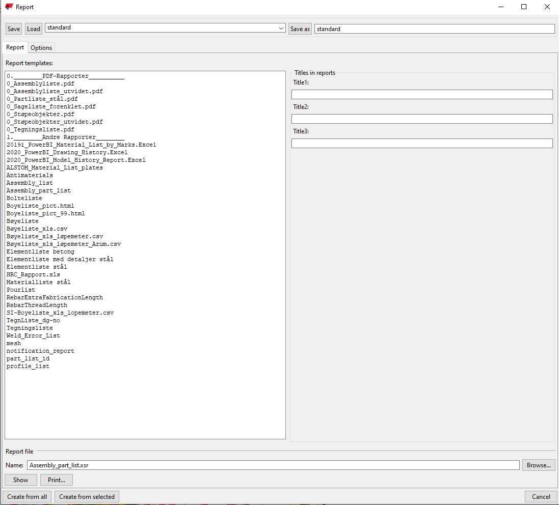Click into the Title2 field

tap(422, 119)
